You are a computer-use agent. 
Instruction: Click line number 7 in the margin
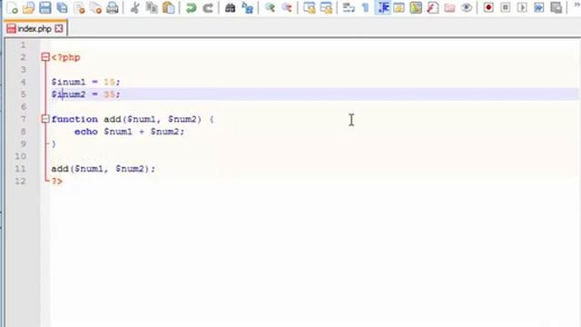[x=23, y=119]
